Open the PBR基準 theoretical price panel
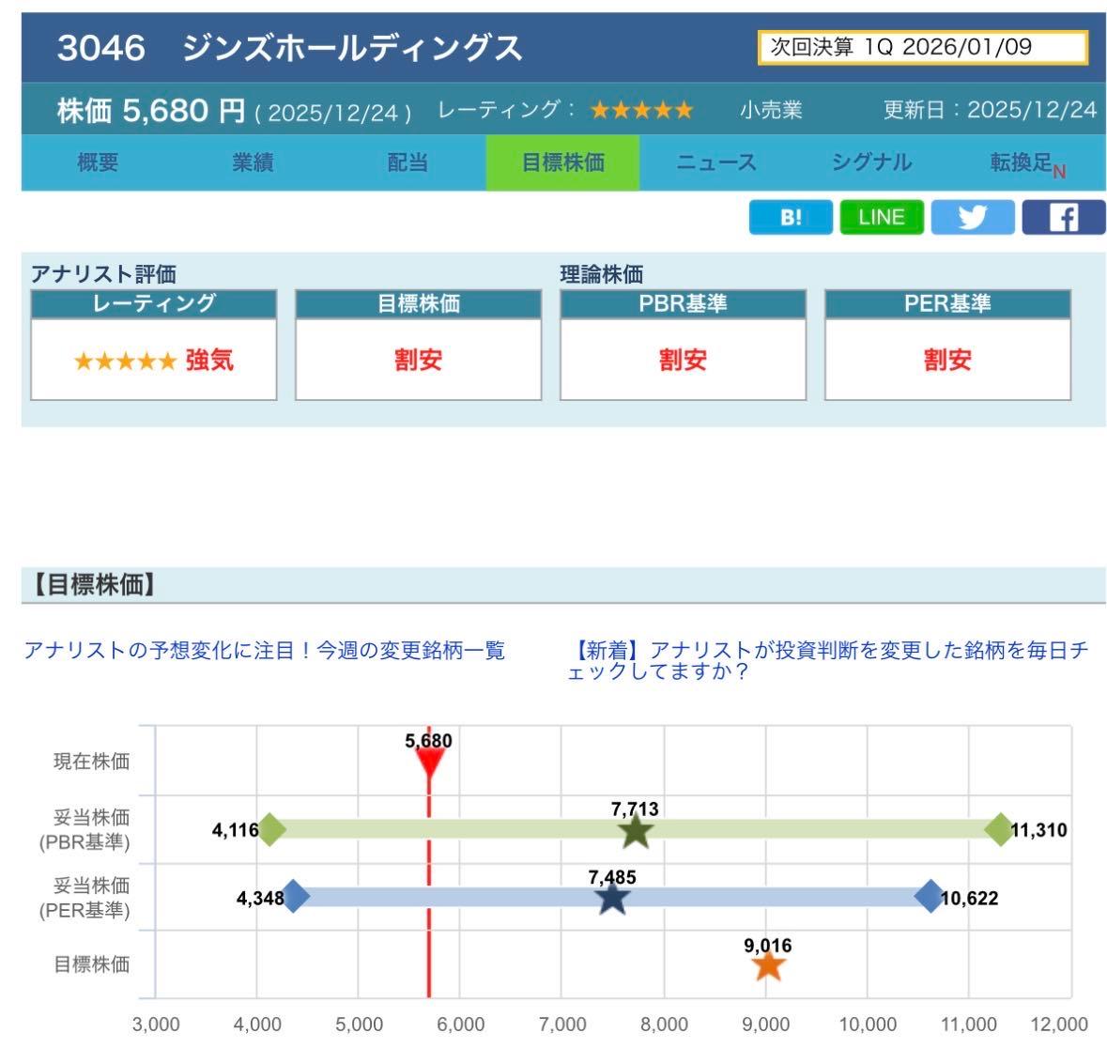Screen dimensions: 1107x1048 click(684, 345)
